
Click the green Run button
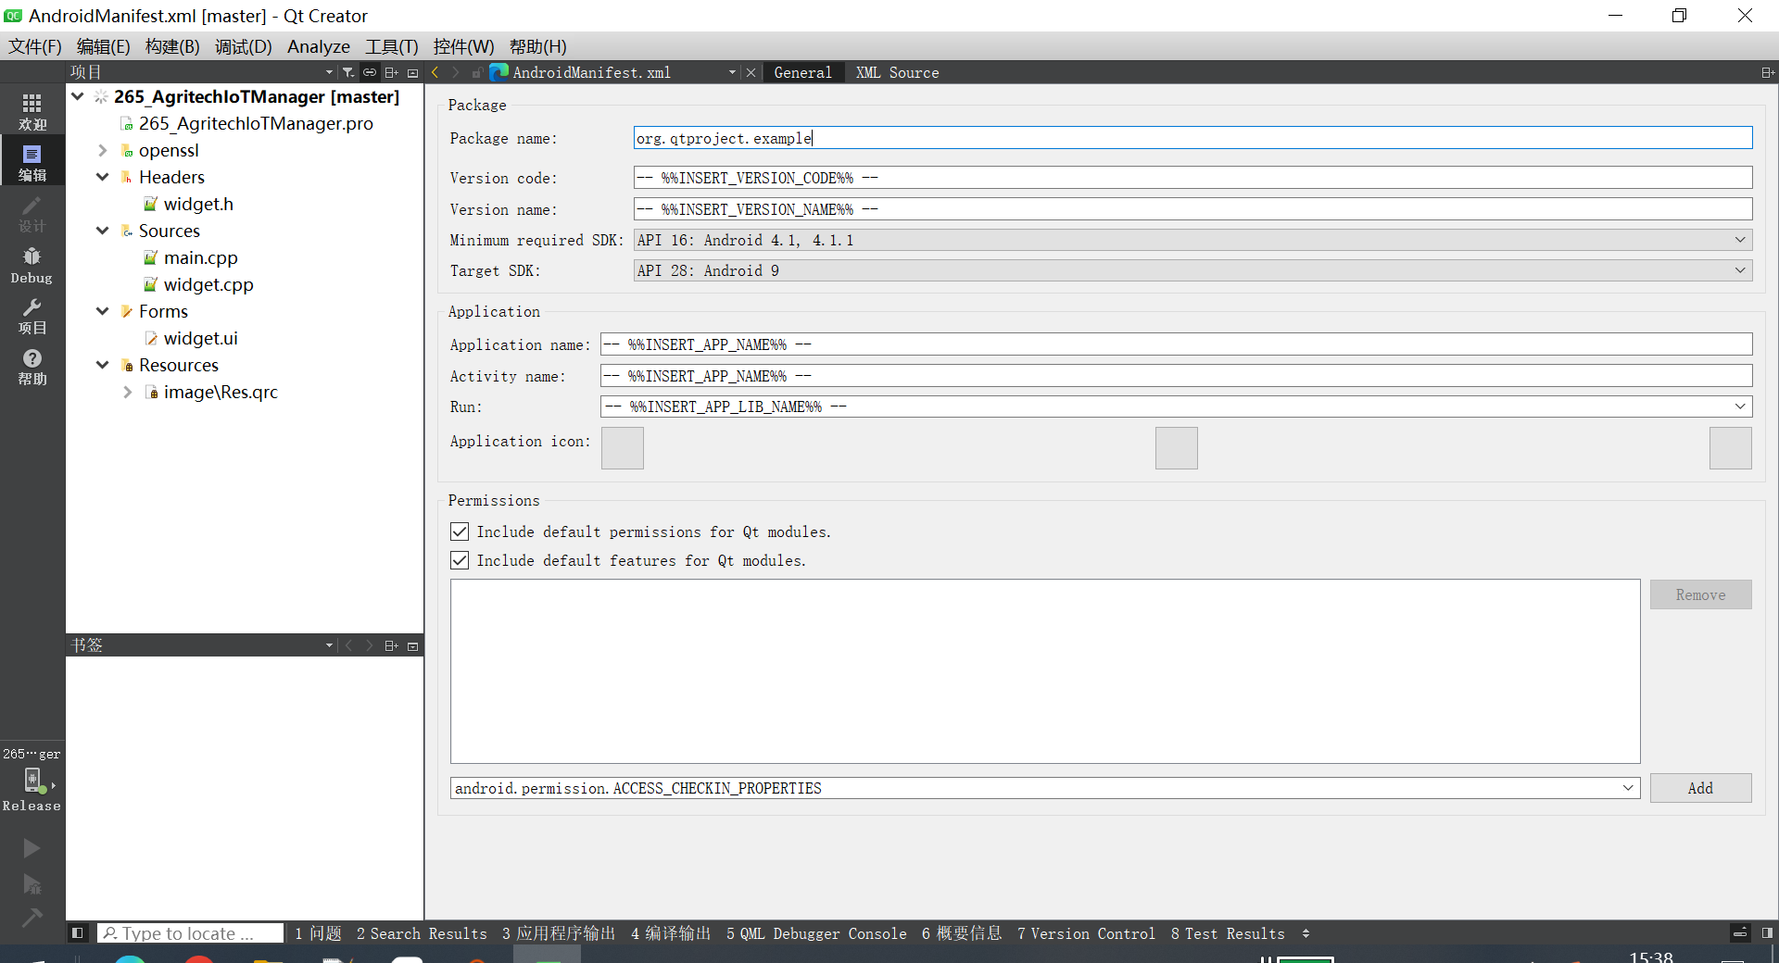32,848
